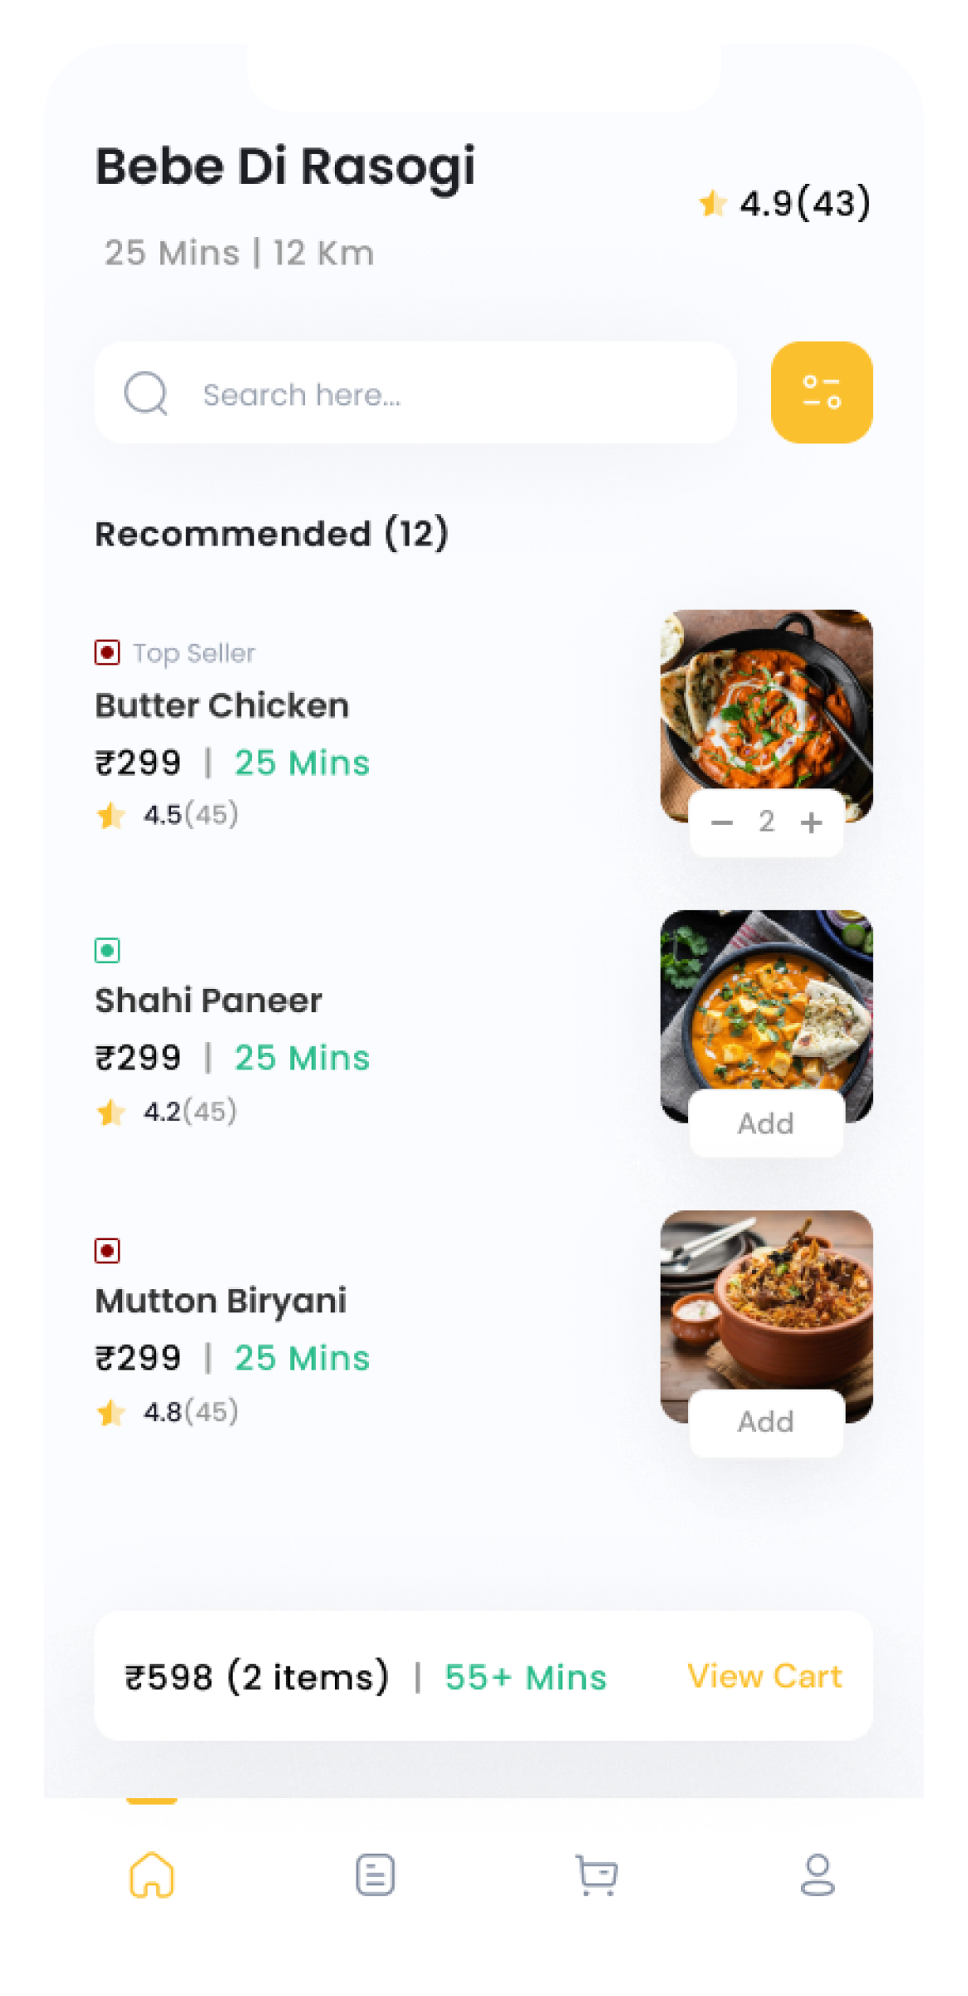
Task: Click the Recommended (12) section heading
Action: pos(272,533)
